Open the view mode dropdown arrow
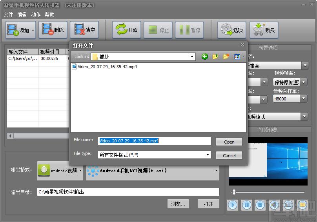 coord(244,56)
